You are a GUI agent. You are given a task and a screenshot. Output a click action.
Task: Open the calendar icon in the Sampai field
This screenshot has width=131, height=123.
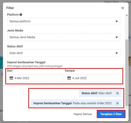pos(69,78)
